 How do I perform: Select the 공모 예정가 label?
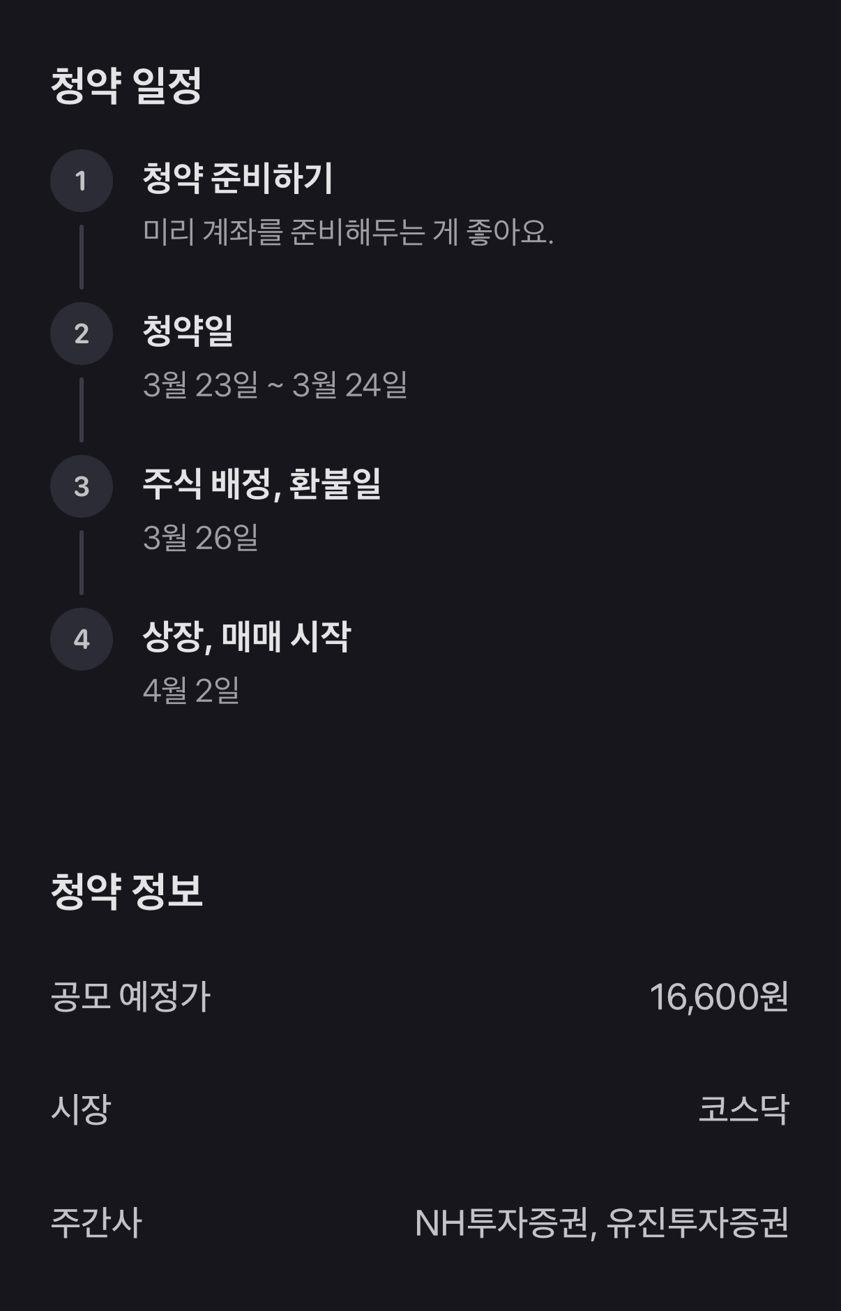(130, 996)
